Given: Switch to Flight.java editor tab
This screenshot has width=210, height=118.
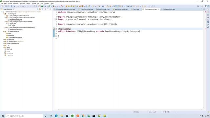Looking at the screenshot, I should point(135,9).
